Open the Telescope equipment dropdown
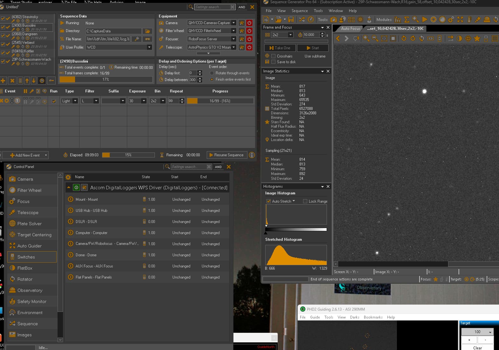The image size is (499, 350). 234,47
